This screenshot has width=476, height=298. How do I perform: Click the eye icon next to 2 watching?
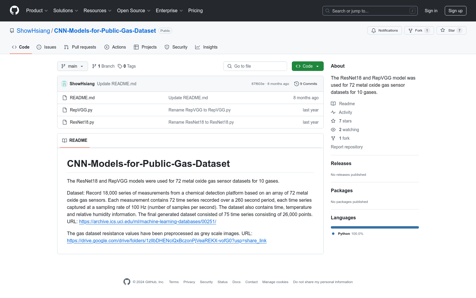[333, 130]
